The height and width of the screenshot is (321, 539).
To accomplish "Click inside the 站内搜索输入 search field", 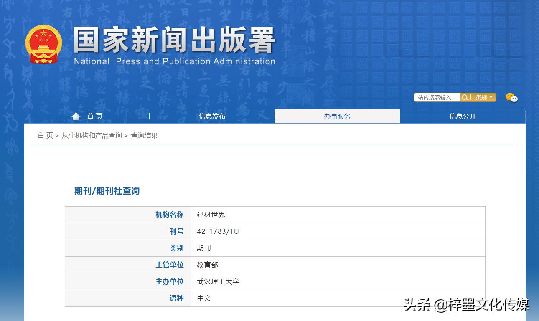I will (437, 97).
